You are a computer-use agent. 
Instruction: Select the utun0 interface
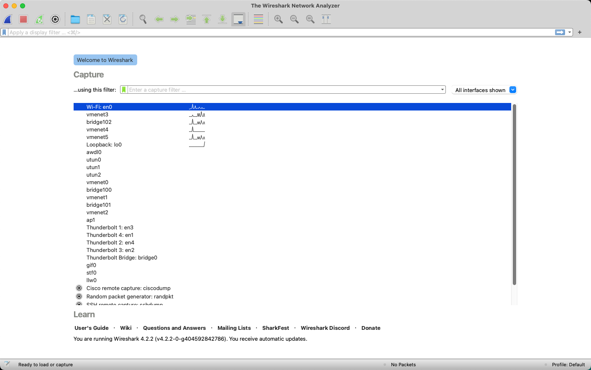point(292,159)
